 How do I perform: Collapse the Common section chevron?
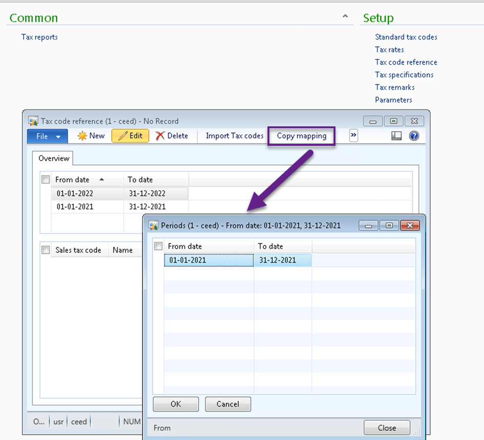(345, 16)
